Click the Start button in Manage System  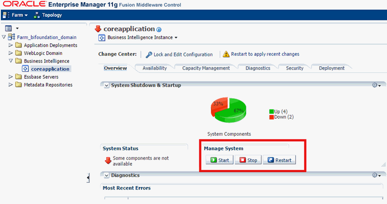pyautogui.click(x=219, y=160)
